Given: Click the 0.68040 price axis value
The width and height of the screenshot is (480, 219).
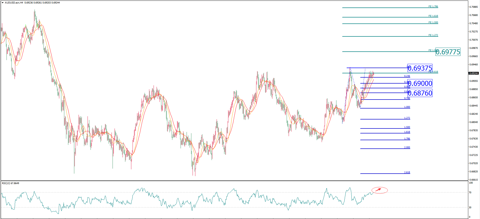Looking at the screenshot, I should coord(474,122).
